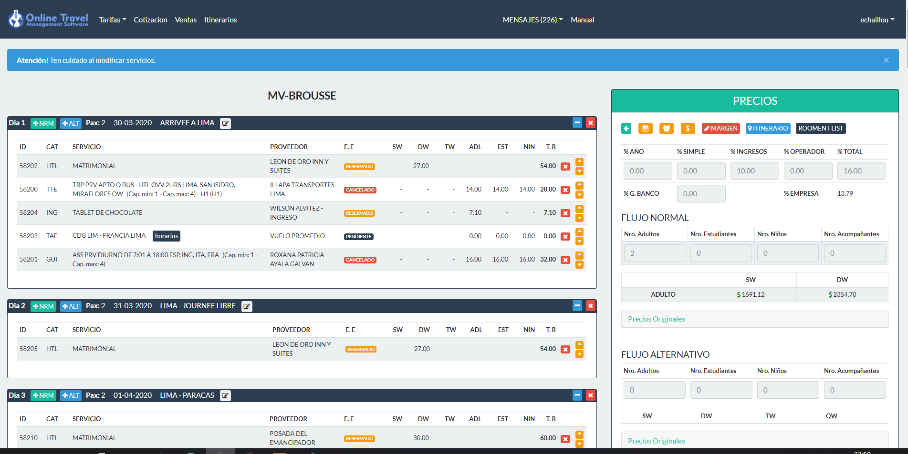Open the calendar icon button in Precios

[645, 128]
